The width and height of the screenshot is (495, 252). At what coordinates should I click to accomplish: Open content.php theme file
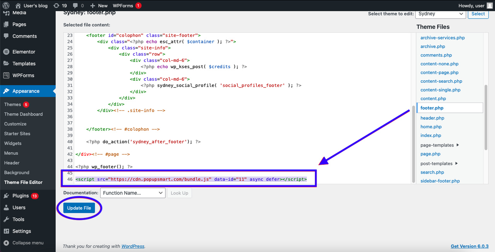(x=433, y=99)
